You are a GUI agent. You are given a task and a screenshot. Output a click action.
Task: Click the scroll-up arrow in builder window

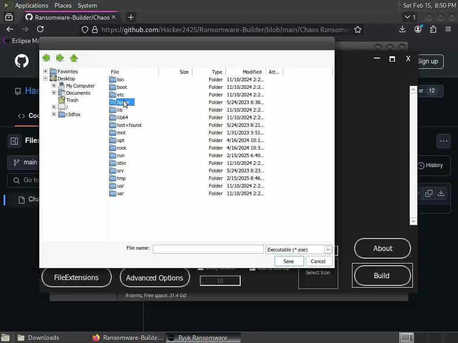coord(413,90)
